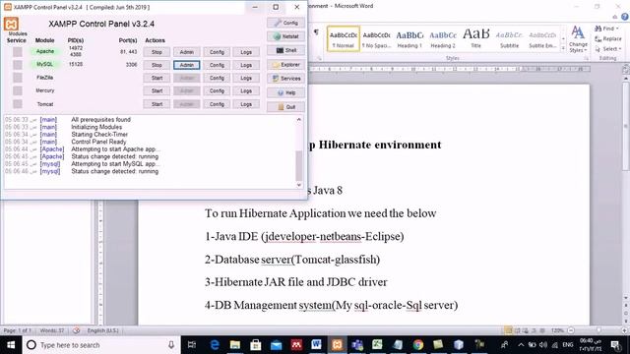Start the FileZilla module
The height and width of the screenshot is (354, 630).
click(x=157, y=78)
